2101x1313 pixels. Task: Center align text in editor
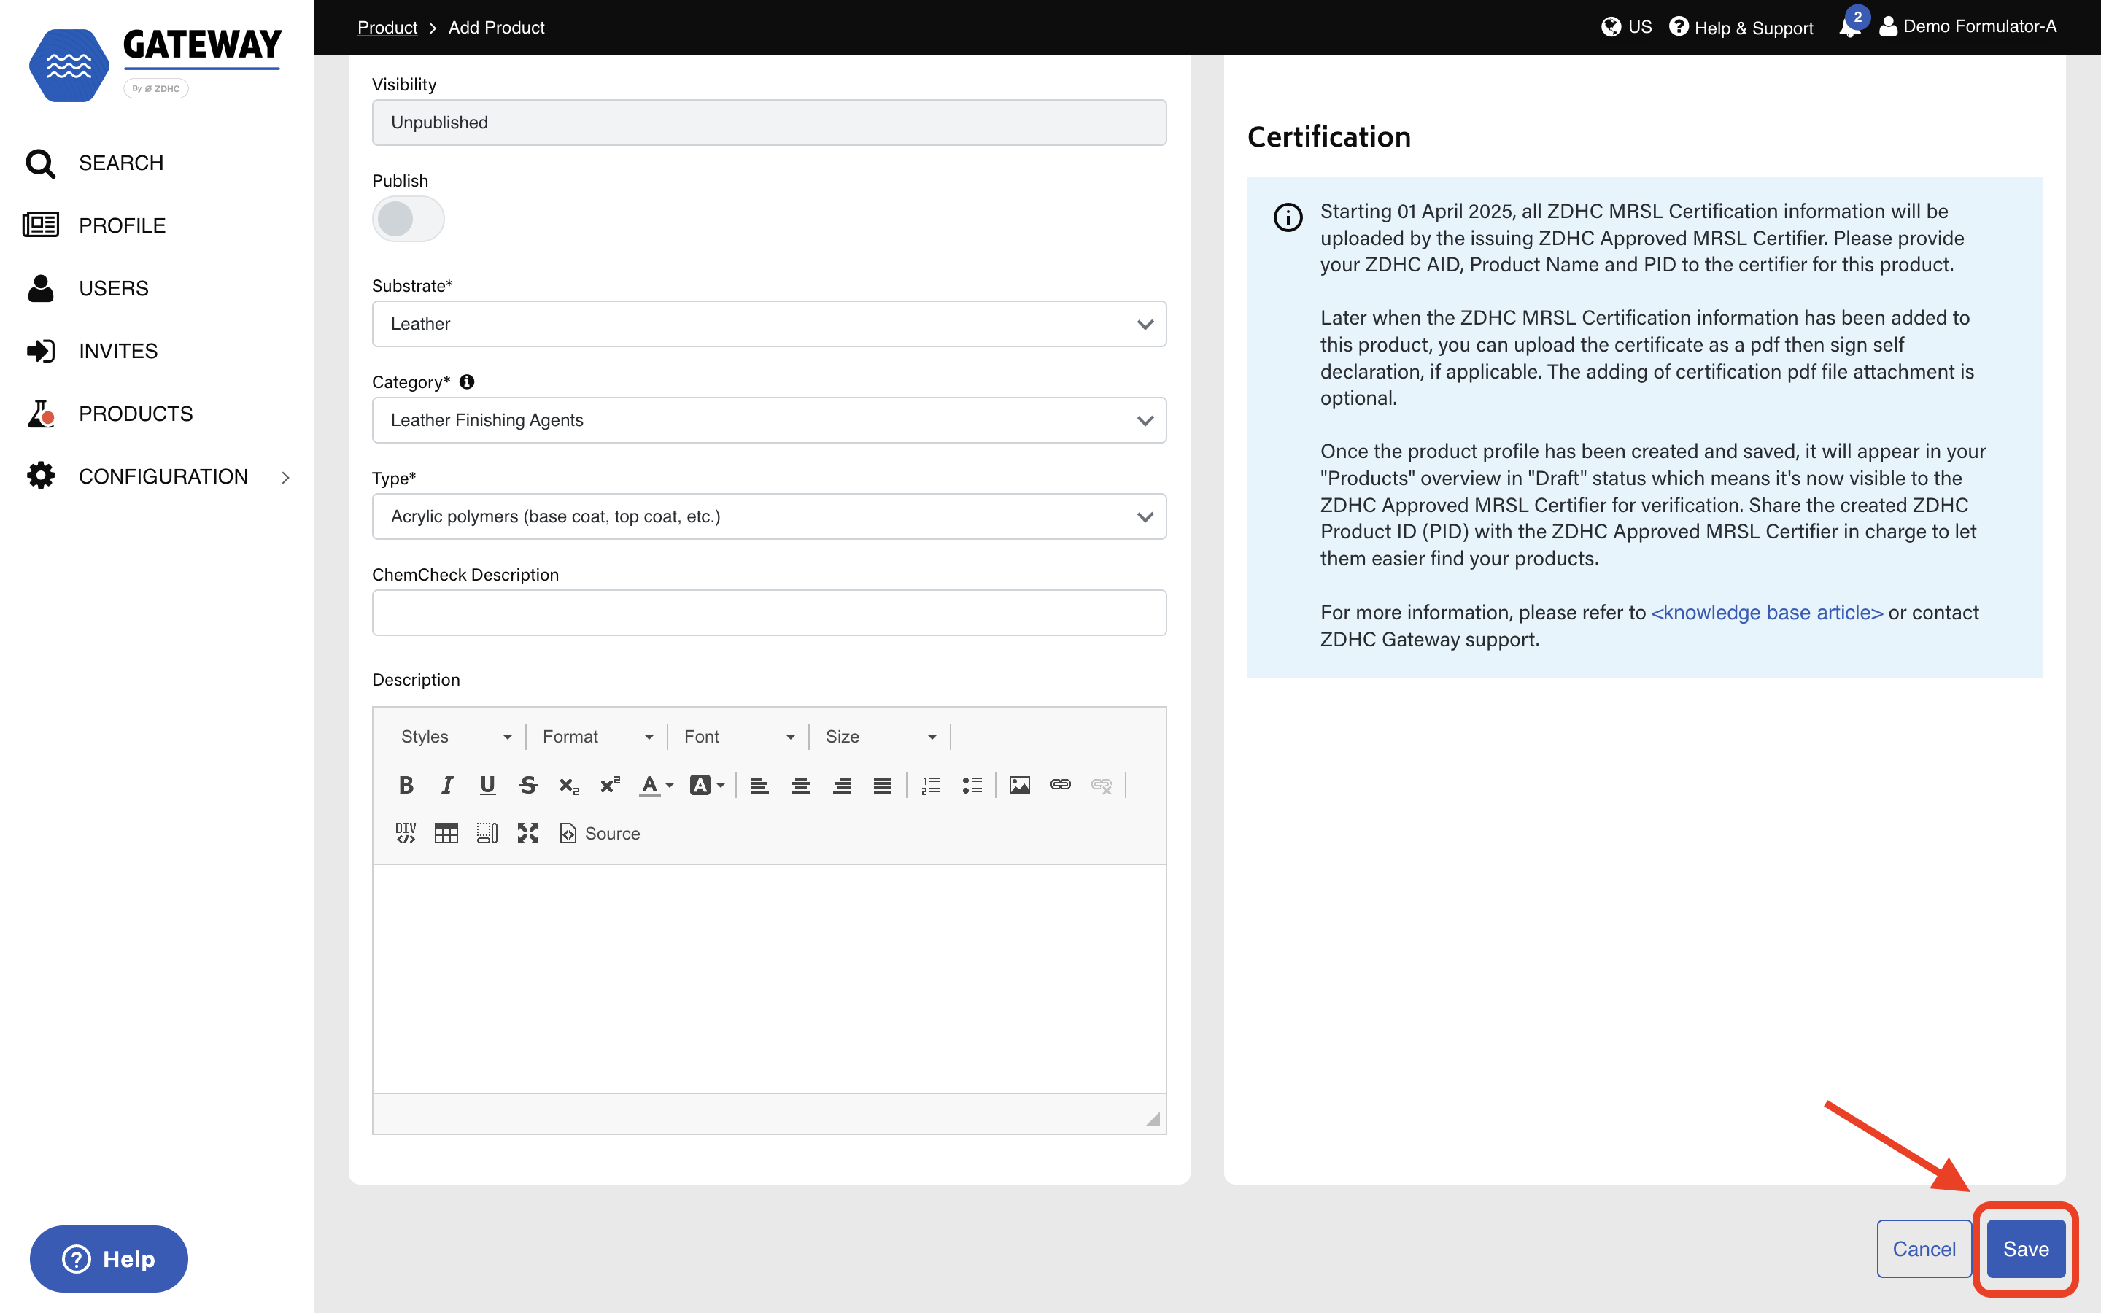pos(800,785)
